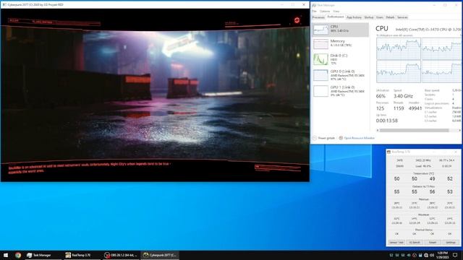Select the CPU entry in Task Manager sidebar
The width and height of the screenshot is (463, 260).
click(340, 30)
